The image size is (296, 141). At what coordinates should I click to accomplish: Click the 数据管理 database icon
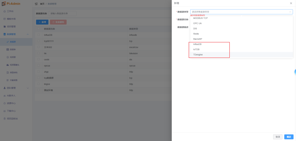click(x=5, y=34)
